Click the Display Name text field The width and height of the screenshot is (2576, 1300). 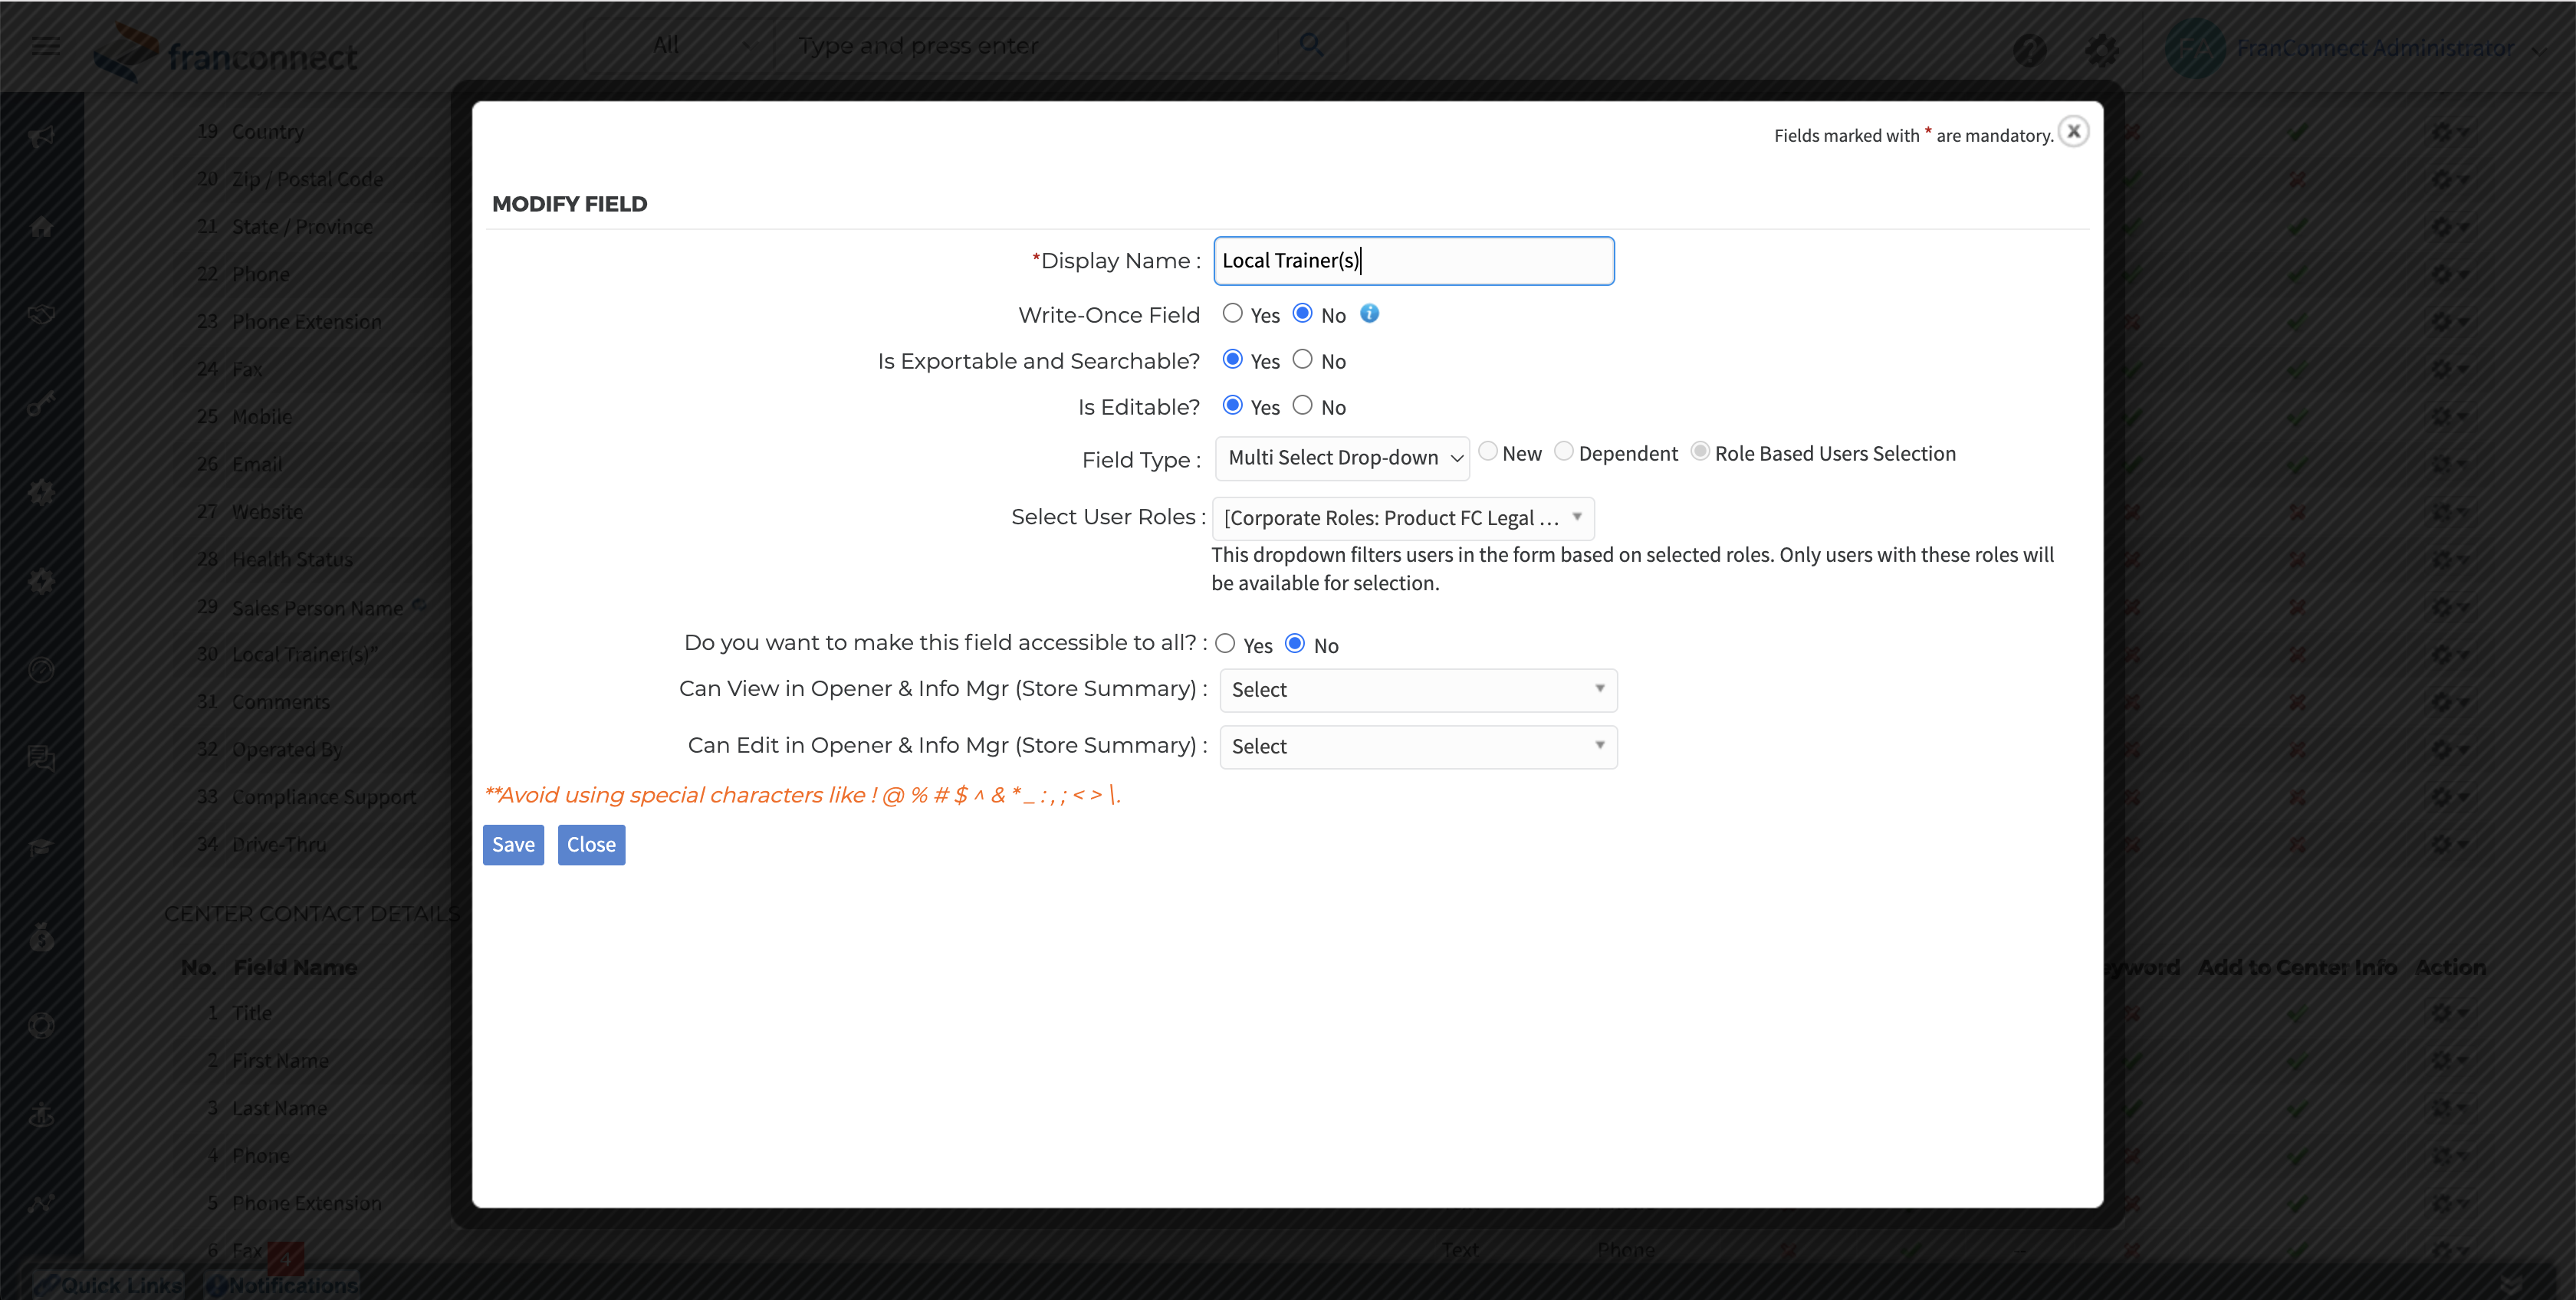pos(1414,261)
